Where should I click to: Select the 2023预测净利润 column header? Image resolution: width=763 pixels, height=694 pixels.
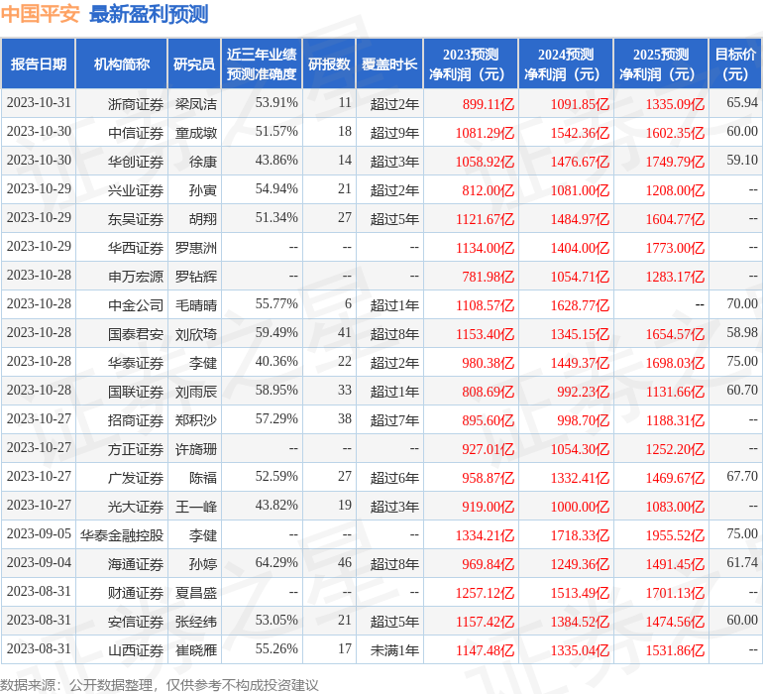pos(471,63)
